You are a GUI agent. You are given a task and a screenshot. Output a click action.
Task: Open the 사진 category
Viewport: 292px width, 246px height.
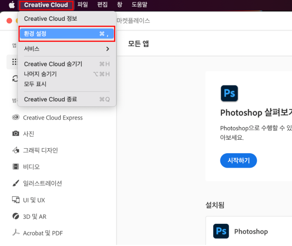coord(29,134)
